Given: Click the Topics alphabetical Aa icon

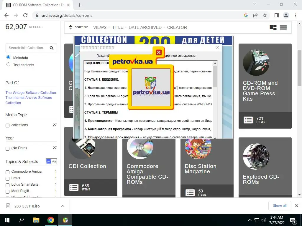Looking at the screenshot, I should [54, 161].
